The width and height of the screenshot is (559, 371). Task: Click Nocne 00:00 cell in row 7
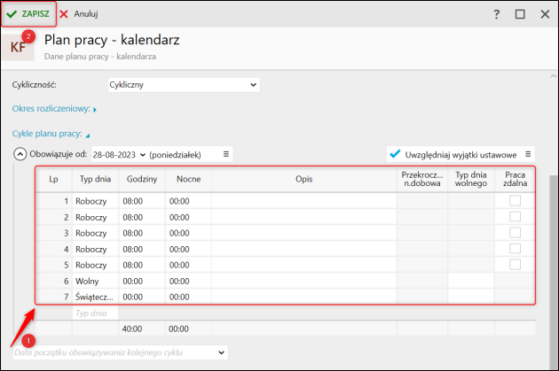click(x=189, y=297)
